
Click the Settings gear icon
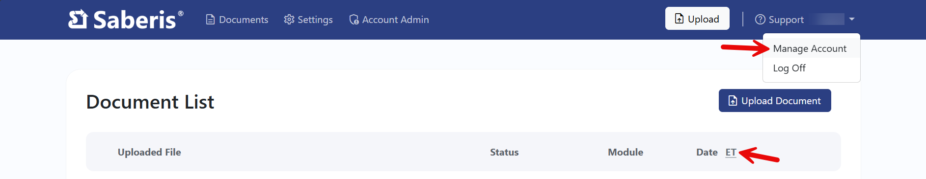[289, 20]
